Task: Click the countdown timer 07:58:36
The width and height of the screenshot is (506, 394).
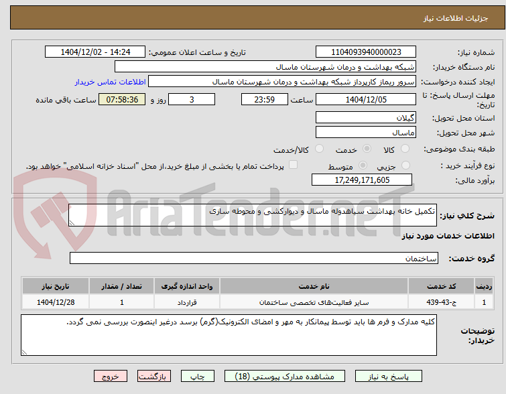Action: click(122, 99)
